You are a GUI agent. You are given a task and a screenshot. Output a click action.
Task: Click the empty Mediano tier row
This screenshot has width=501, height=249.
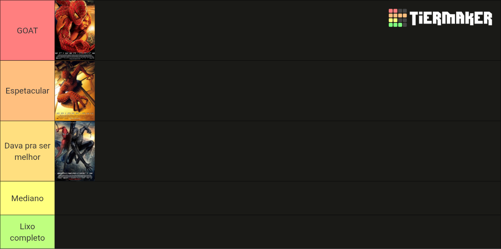(x=278, y=198)
